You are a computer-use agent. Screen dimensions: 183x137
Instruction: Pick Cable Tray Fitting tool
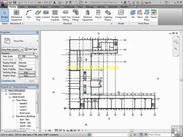[x=65, y=15]
